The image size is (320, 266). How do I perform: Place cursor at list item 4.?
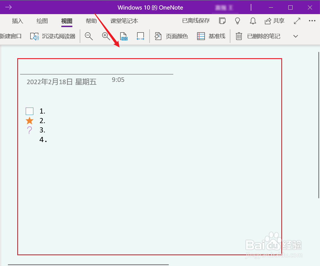(43, 139)
